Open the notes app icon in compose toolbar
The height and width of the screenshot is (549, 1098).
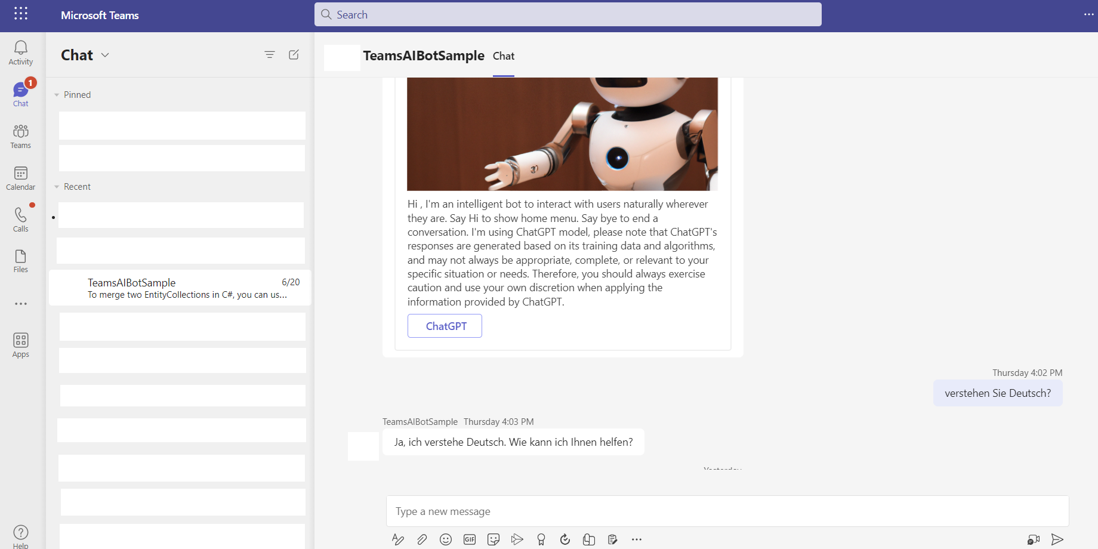tap(613, 539)
